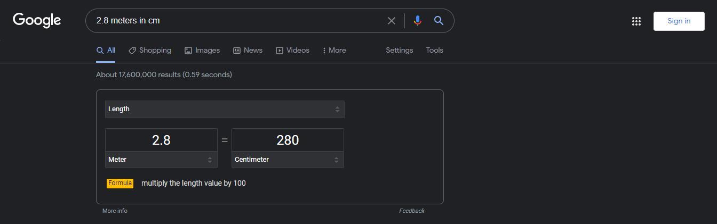
Task: Click the Google logo
Action: 37,20
